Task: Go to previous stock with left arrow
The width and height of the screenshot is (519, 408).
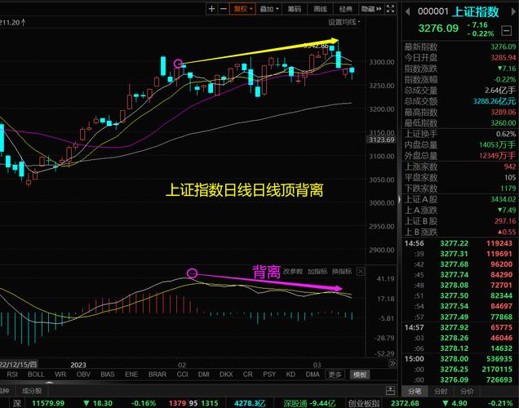Action: (407, 11)
